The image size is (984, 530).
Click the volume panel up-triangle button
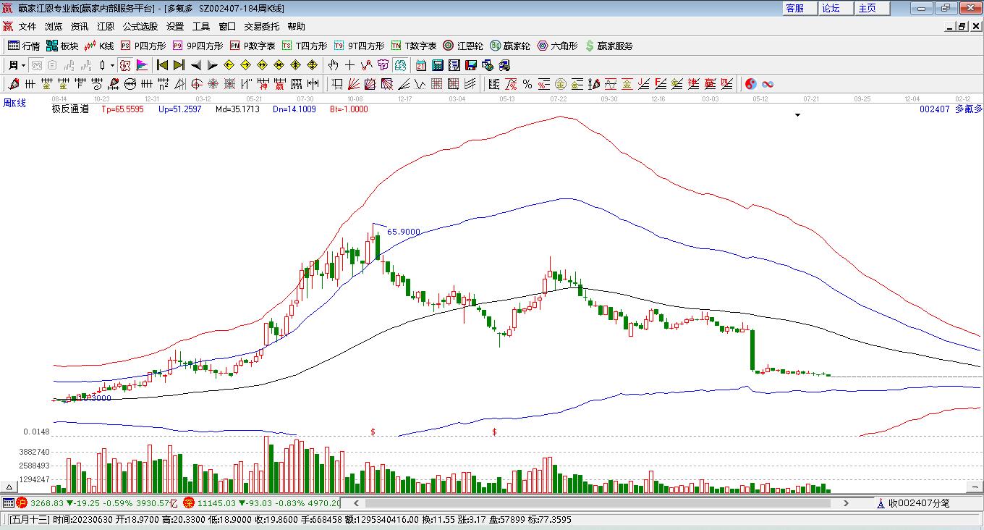[9, 487]
